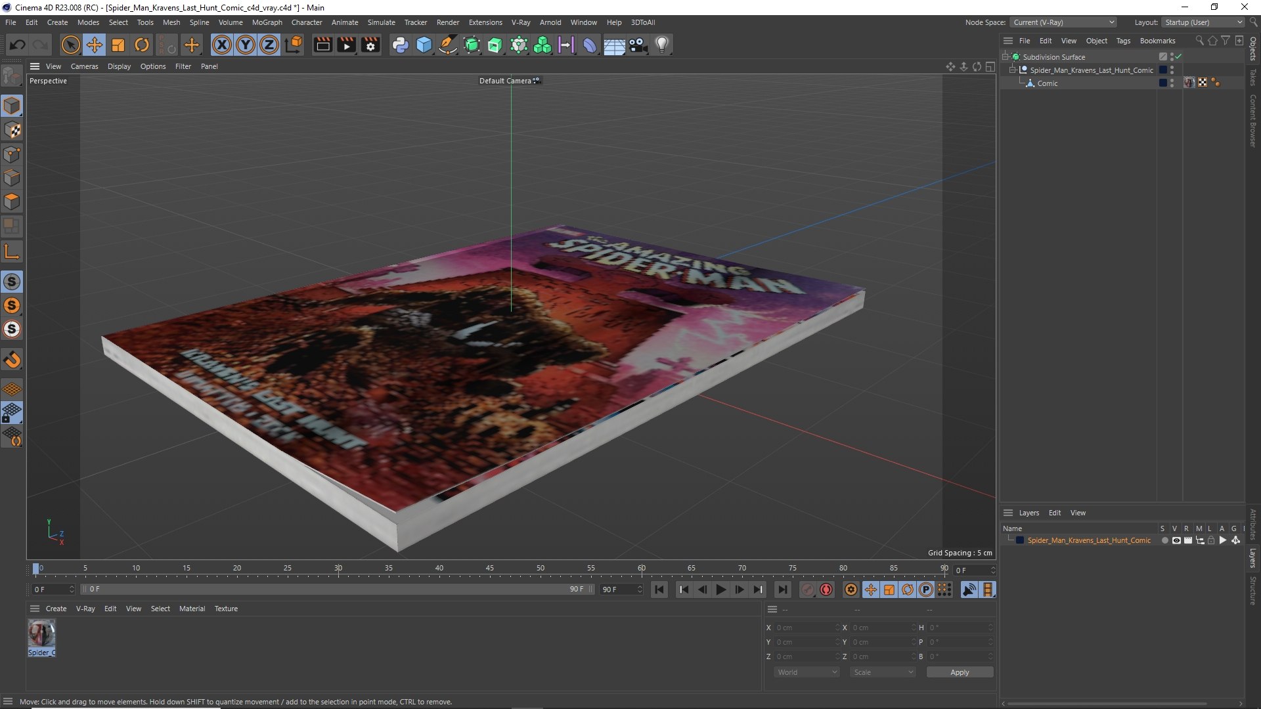Open the Simulate menu
1261x709 pixels.
381,22
